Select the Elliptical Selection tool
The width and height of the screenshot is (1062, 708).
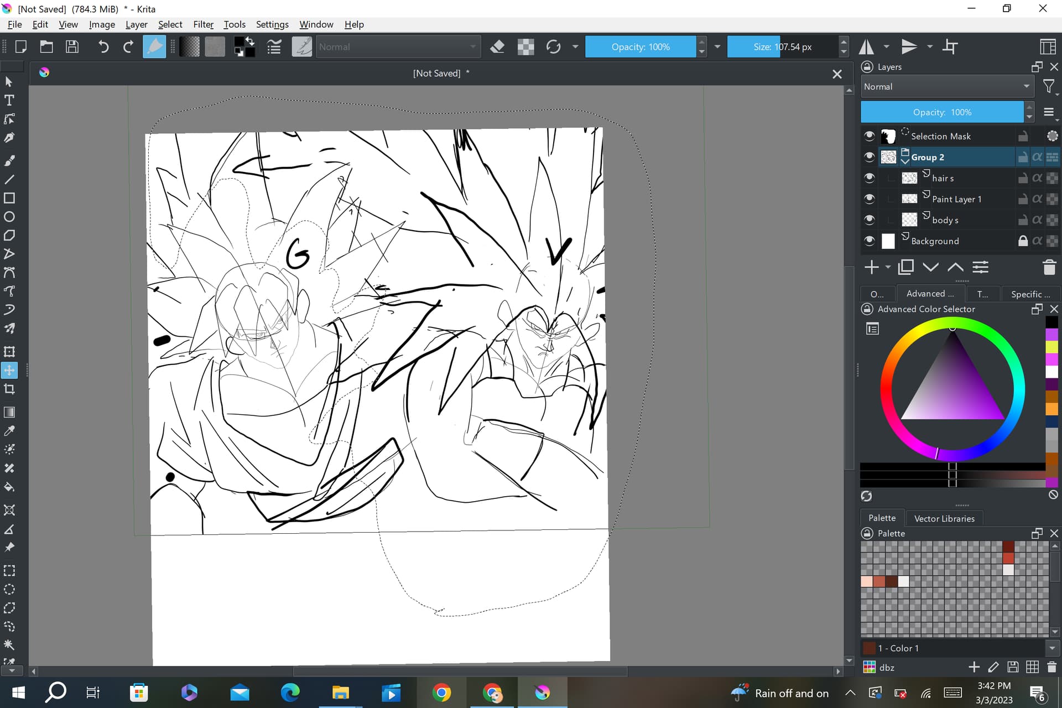pyautogui.click(x=9, y=589)
